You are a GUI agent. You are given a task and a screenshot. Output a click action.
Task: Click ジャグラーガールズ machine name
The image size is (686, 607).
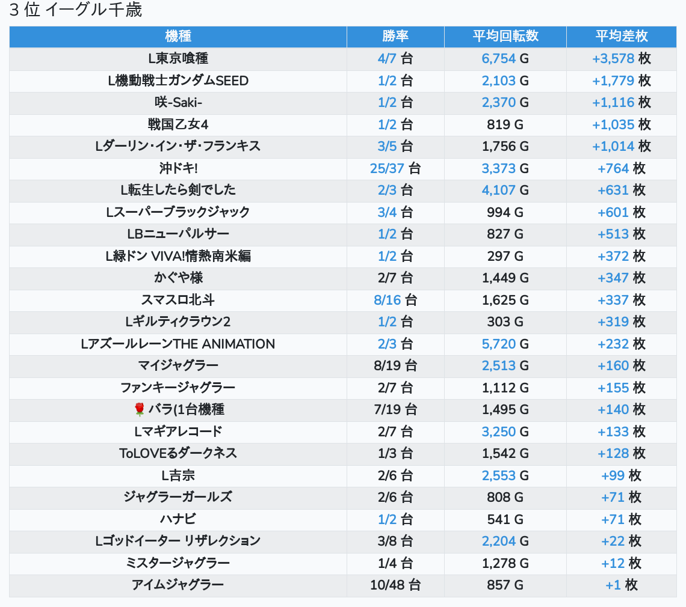click(178, 497)
